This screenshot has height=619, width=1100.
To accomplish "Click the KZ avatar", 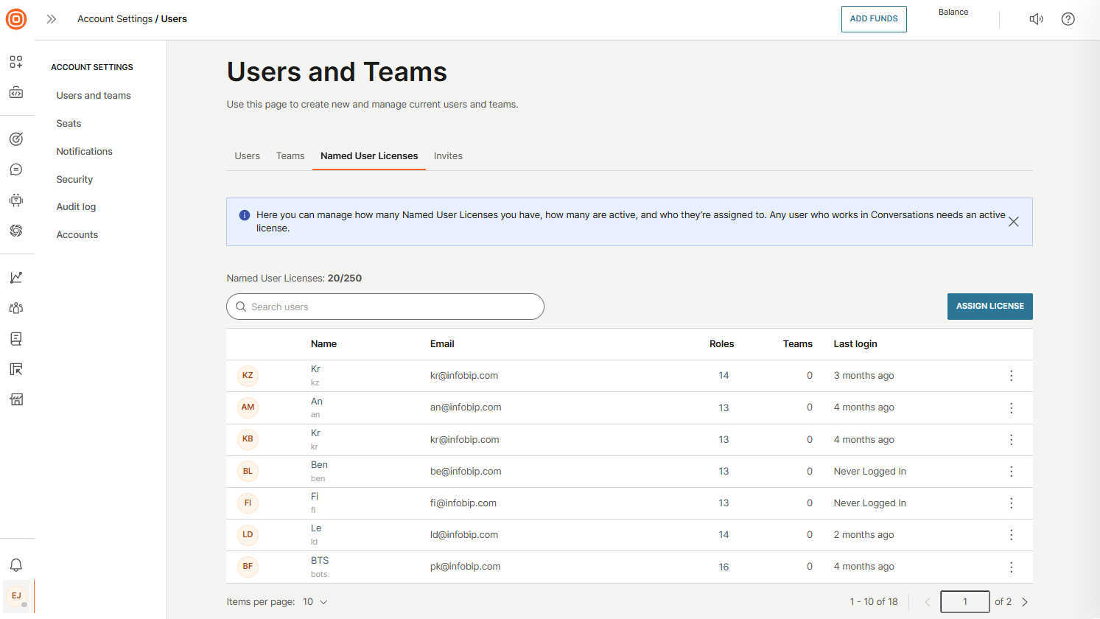I will click(x=248, y=376).
